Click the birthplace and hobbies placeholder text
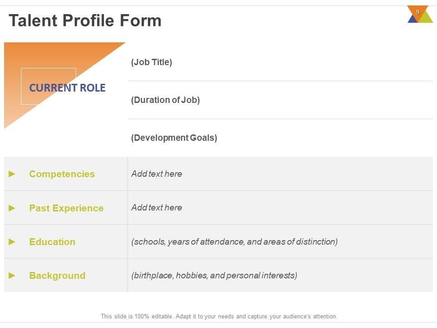 (214, 275)
